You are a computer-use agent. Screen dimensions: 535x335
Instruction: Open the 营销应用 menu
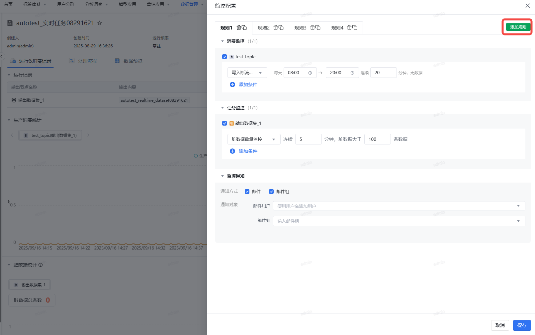(158, 4)
